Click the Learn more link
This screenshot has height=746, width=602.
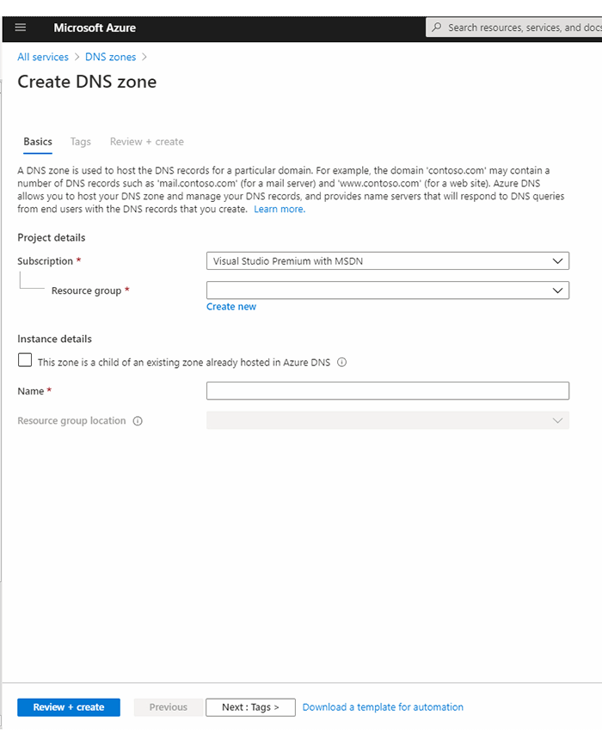coord(278,208)
